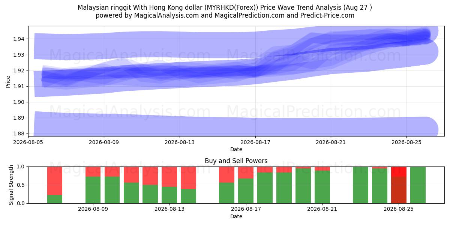Click the 'Date' label under Buy and Sell Powers
The height and width of the screenshot is (225, 450).
236,216
